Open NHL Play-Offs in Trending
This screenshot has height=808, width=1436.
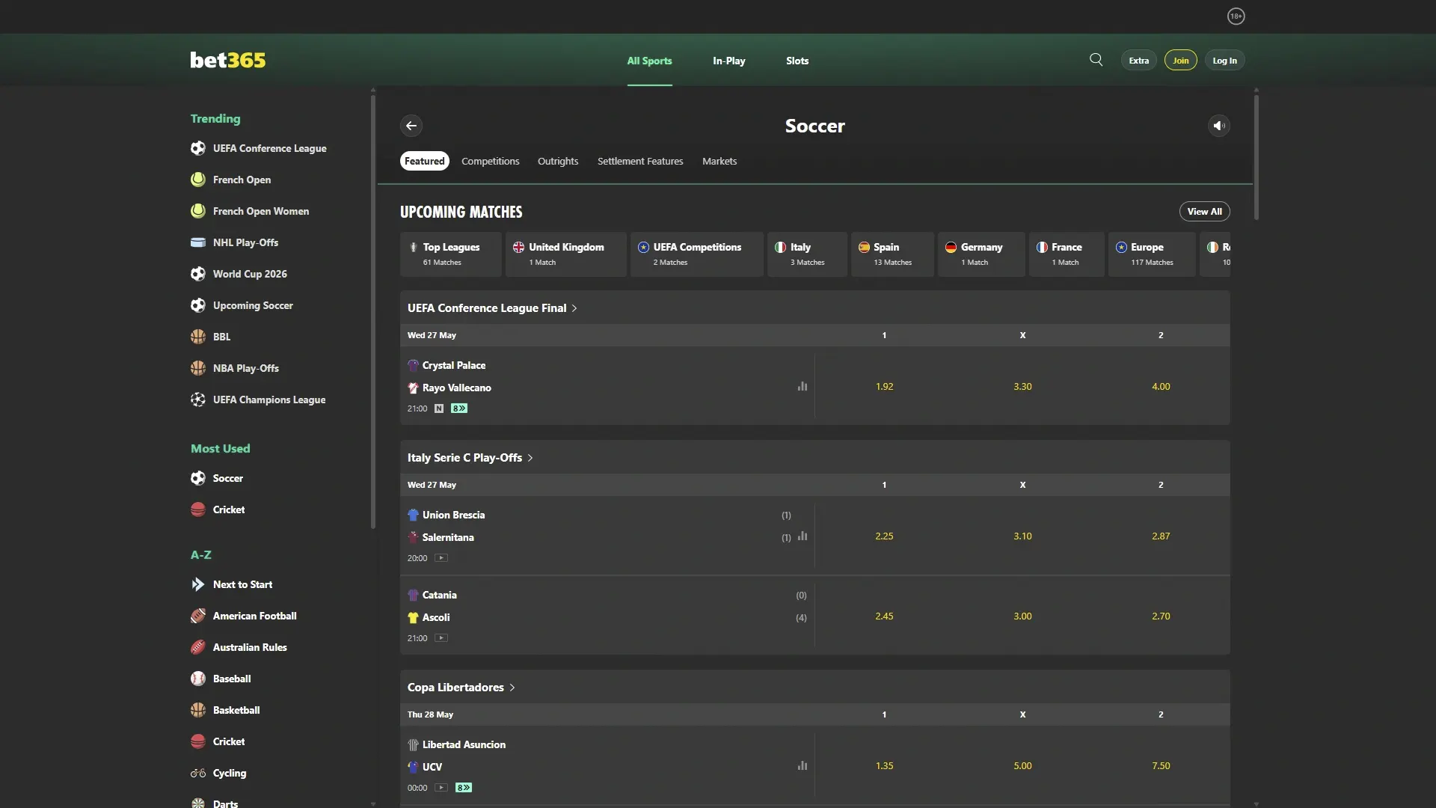click(x=235, y=242)
